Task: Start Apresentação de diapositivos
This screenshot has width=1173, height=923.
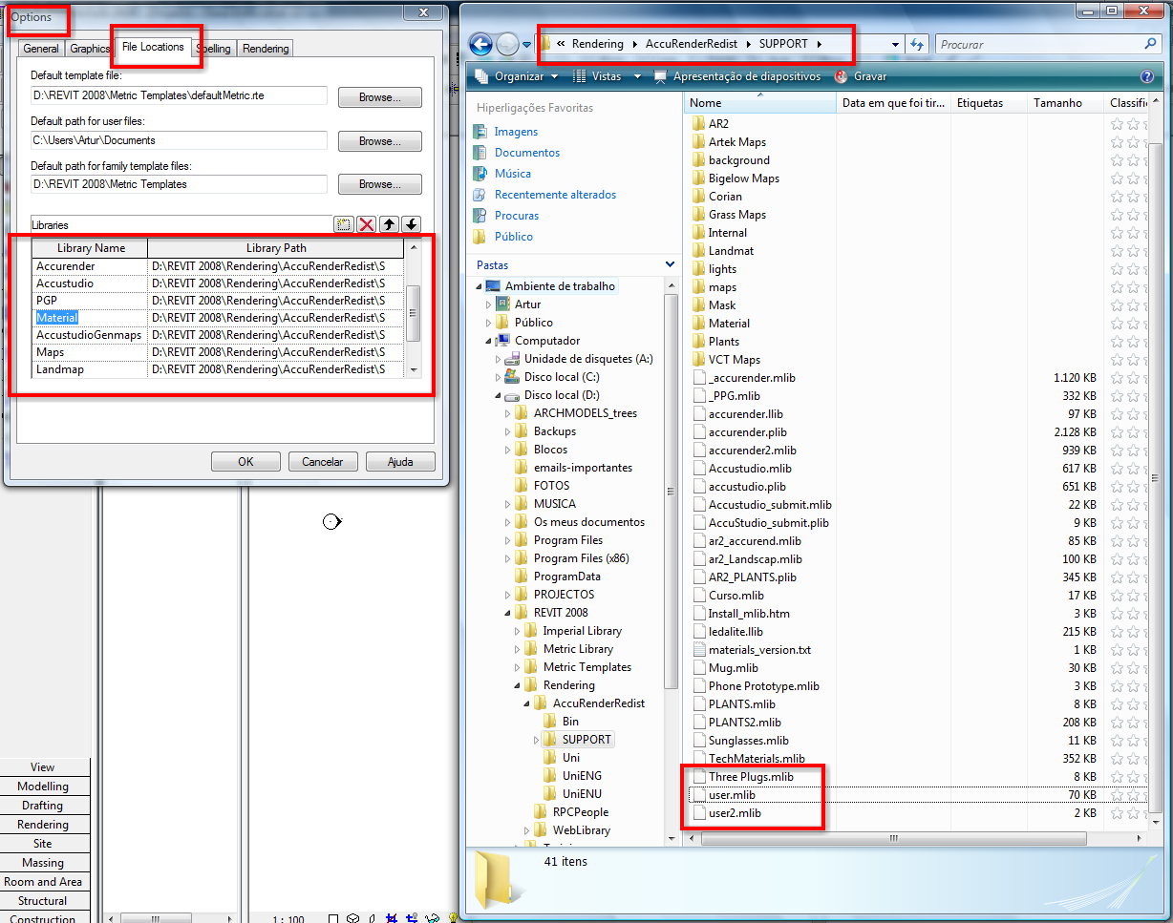Action: tap(736, 76)
